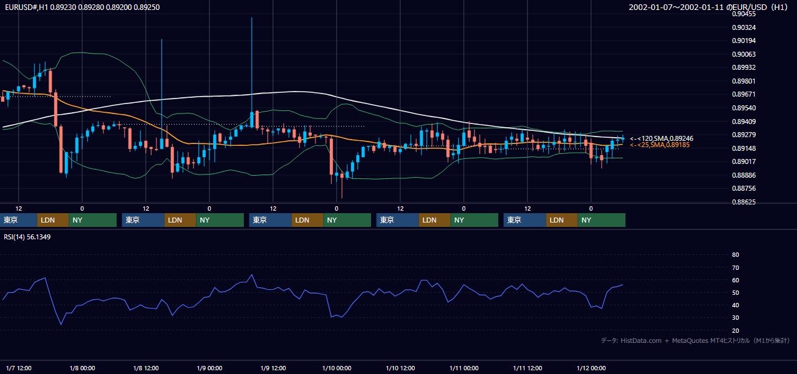
Task: Select the RSI 60 level label
Action: click(735, 280)
